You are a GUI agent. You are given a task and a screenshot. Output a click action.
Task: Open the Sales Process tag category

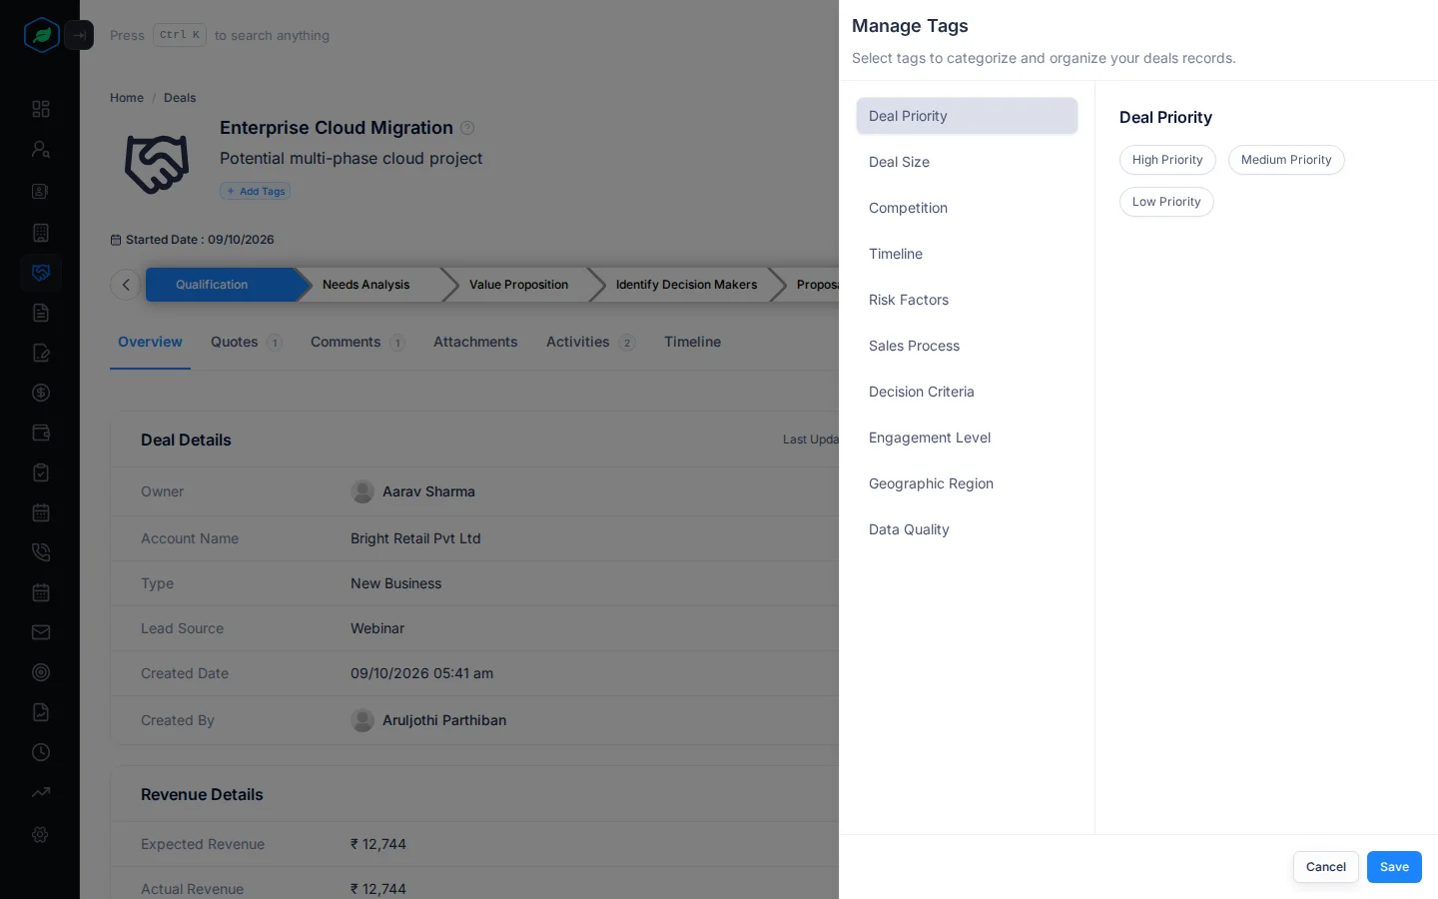click(967, 346)
